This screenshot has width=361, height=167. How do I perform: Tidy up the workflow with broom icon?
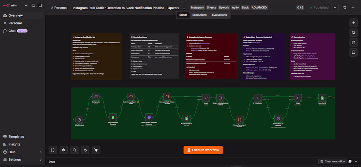[96, 150]
